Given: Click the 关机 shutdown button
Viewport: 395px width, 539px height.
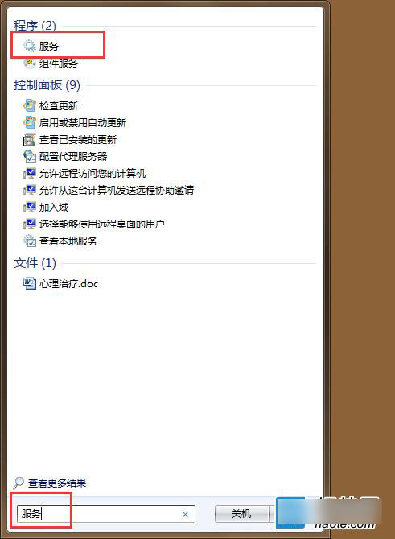Looking at the screenshot, I should point(241,514).
